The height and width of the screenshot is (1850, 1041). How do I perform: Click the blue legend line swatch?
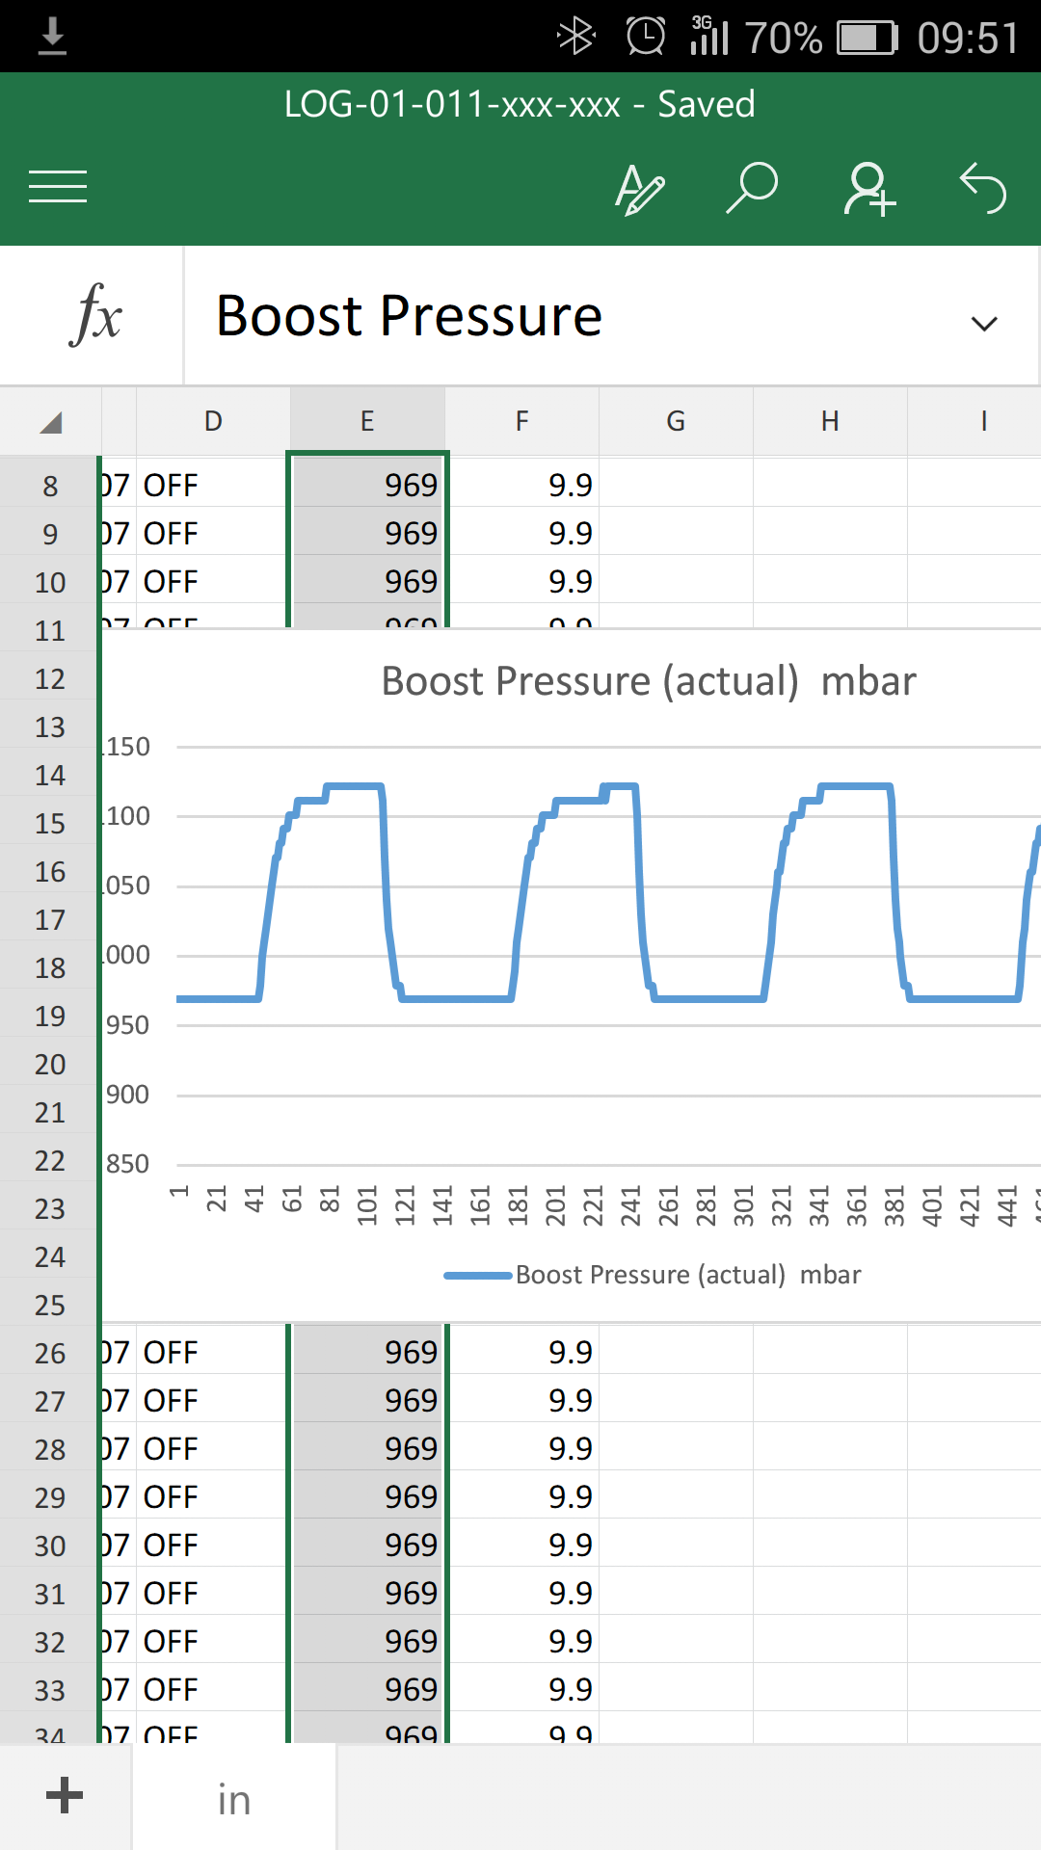[477, 1276]
